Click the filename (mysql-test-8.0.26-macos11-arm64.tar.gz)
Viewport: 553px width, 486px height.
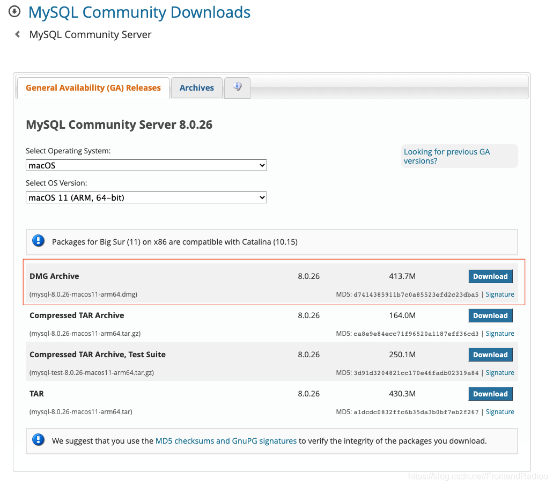pos(92,372)
